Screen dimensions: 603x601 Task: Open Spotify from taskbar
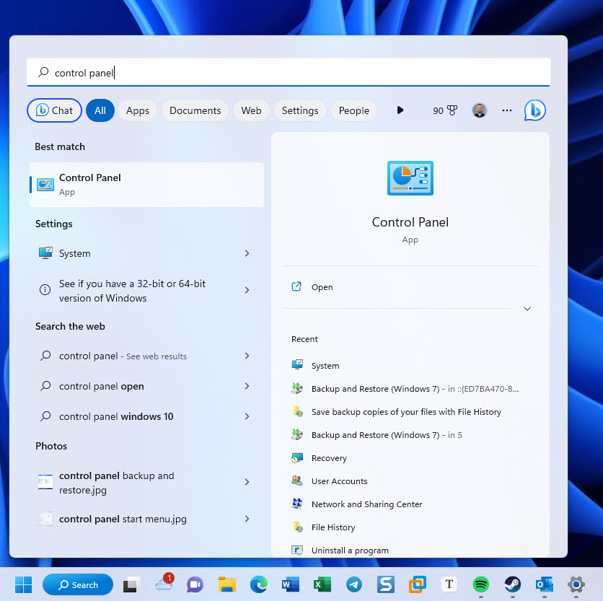tap(480, 584)
